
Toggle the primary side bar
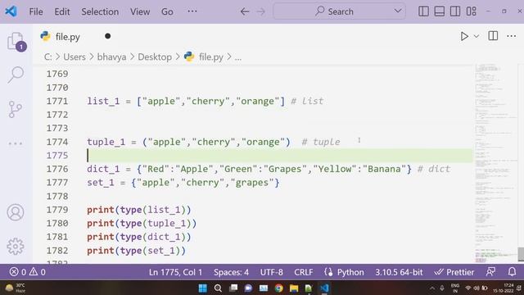click(423, 11)
